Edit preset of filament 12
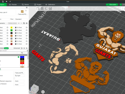The height and width of the screenshot is (94, 125). coord(27,41)
